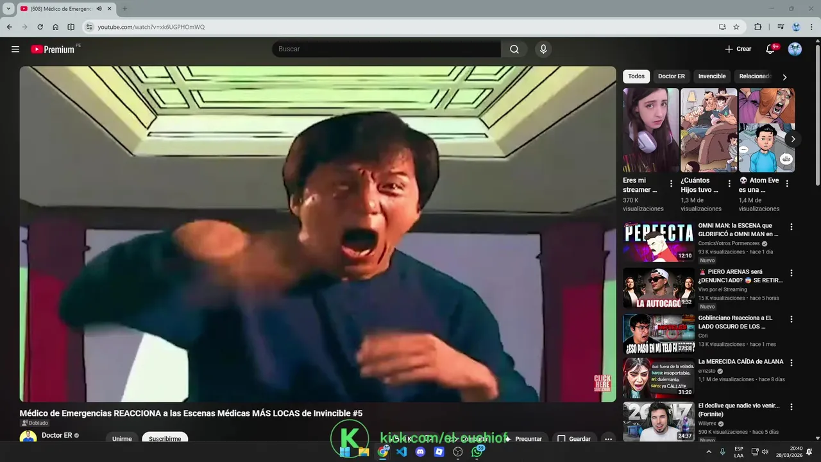Open options for '¿Cuántos Hijos tuvo' short

point(729,184)
